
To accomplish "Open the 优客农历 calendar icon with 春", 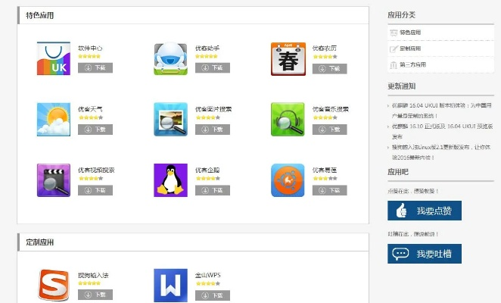I will pyautogui.click(x=288, y=59).
